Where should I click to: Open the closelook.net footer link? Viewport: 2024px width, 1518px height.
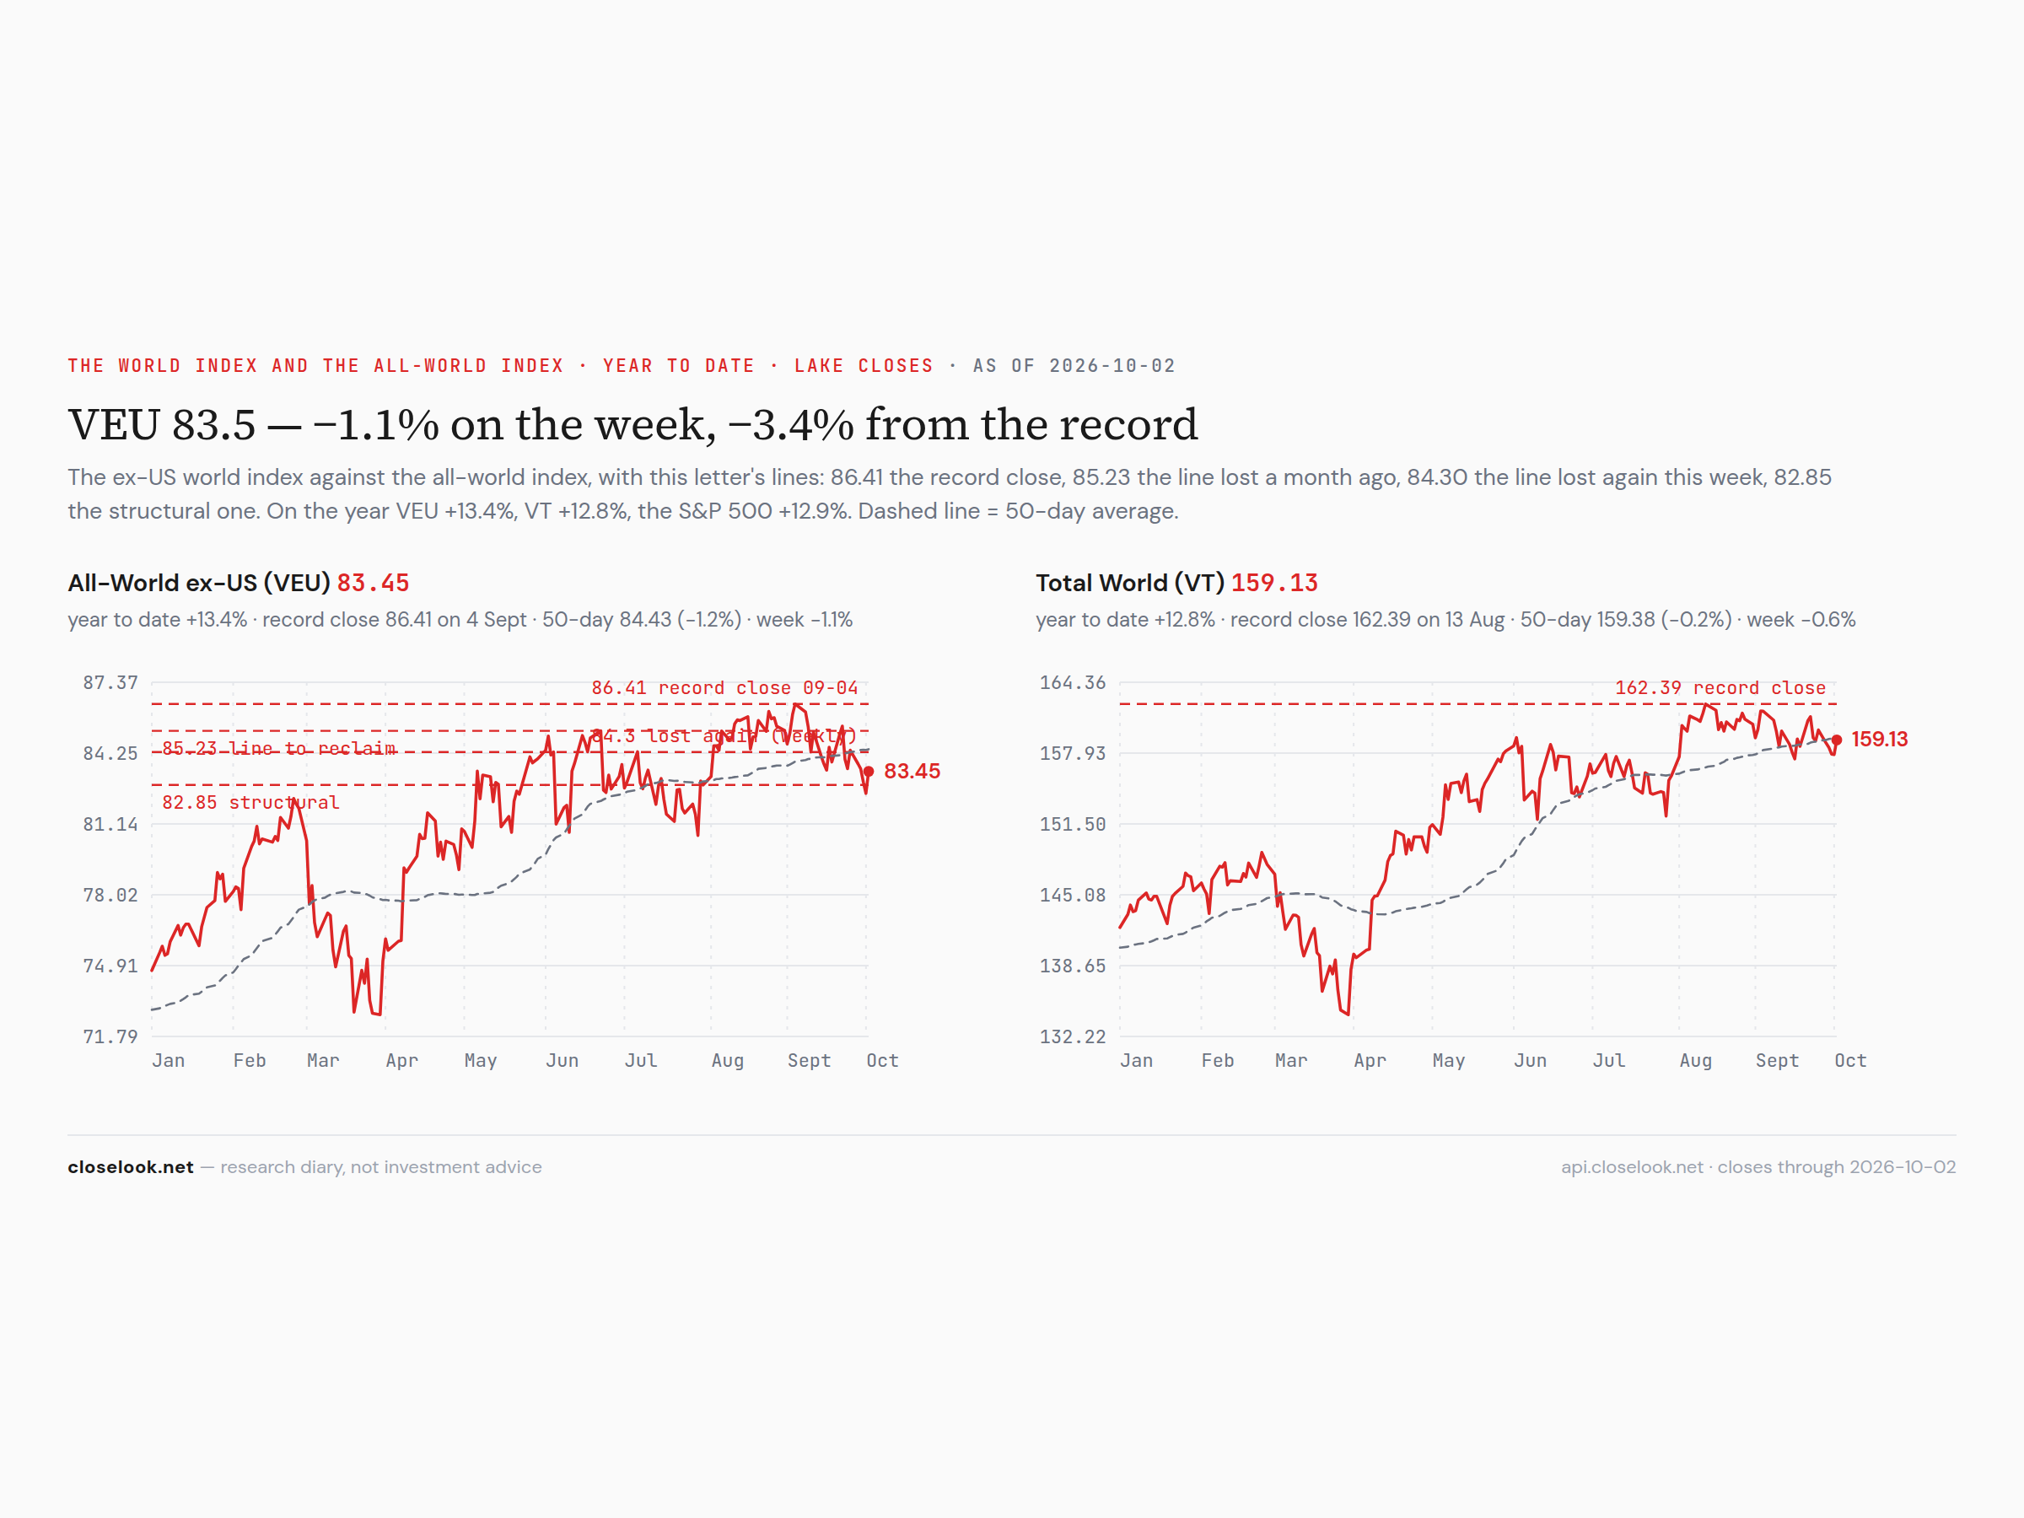click(131, 1166)
